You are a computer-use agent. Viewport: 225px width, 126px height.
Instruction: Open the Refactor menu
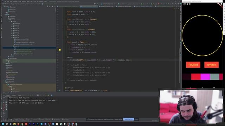24,1
